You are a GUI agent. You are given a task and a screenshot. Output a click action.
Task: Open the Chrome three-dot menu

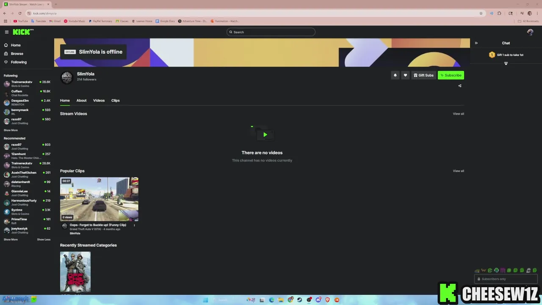pyautogui.click(x=537, y=13)
